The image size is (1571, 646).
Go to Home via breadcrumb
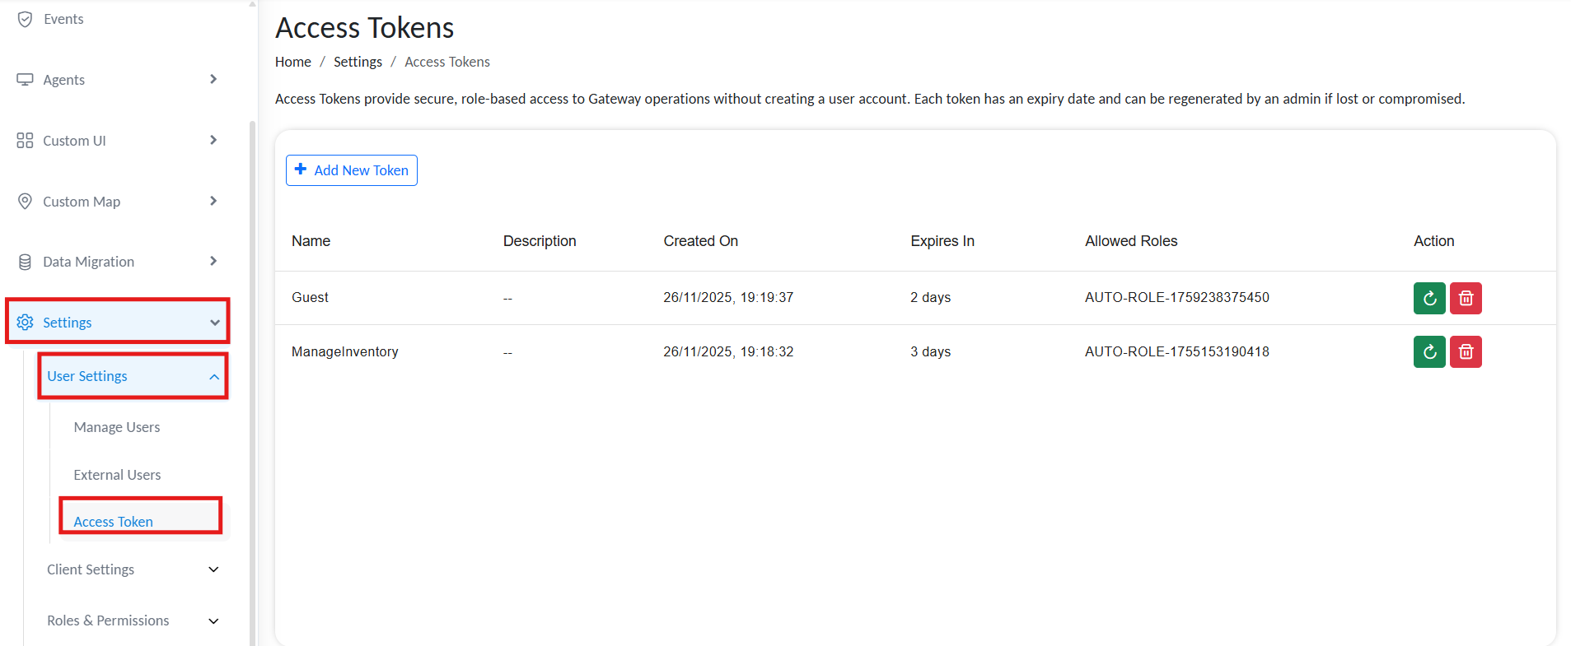(x=292, y=62)
